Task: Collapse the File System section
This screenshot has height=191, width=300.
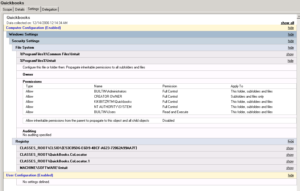Action: pyautogui.click(x=291, y=48)
